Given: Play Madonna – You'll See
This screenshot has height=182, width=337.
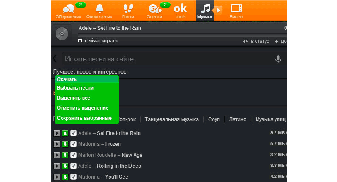Looking at the screenshot, I should pyautogui.click(x=57, y=177).
